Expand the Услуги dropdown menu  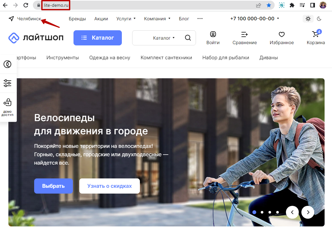[x=126, y=19]
